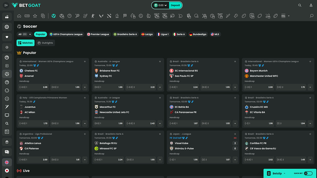Select English UK flag language icon

click(7, 162)
